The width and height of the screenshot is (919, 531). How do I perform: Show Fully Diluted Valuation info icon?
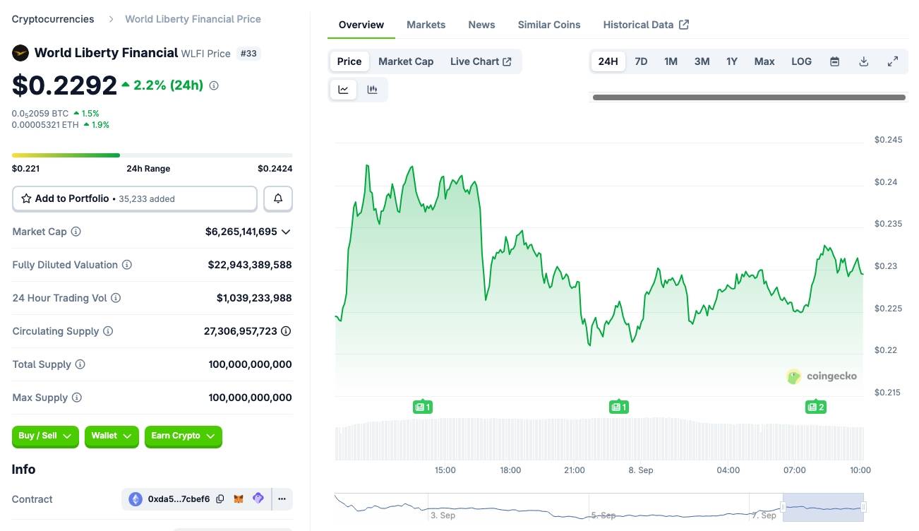point(127,265)
